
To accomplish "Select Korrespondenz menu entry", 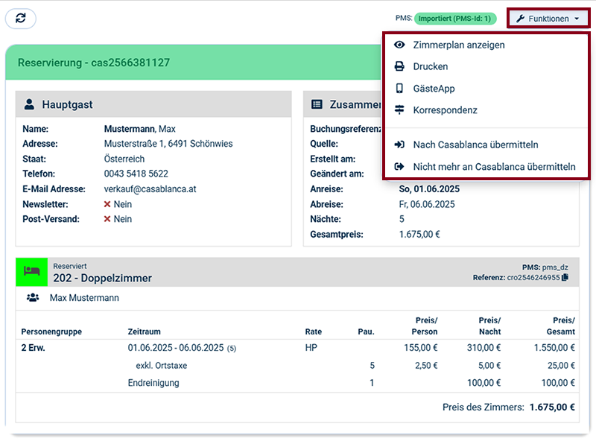I will coord(445,110).
